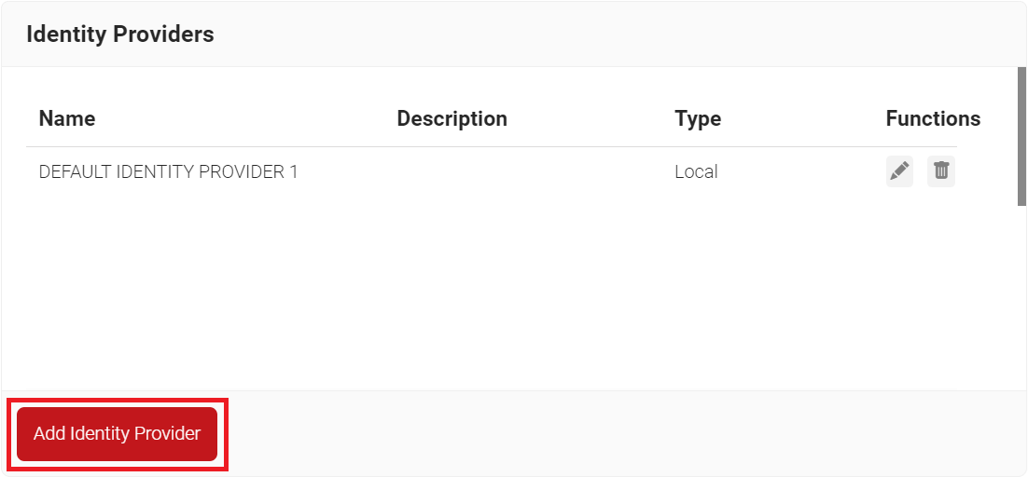Viewport: 1028px width, 477px height.
Task: Select the DEFAULT IDENTITY PROVIDER 1 name text
Action: point(168,172)
